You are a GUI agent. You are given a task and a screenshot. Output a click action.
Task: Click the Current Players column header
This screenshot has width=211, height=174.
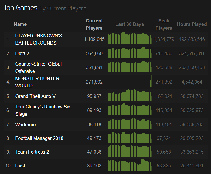pos(94,24)
